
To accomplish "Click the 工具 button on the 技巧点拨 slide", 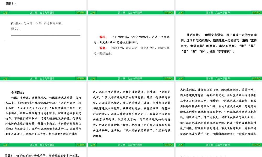I will [180, 78].
